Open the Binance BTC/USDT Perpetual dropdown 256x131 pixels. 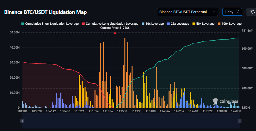click(188, 12)
